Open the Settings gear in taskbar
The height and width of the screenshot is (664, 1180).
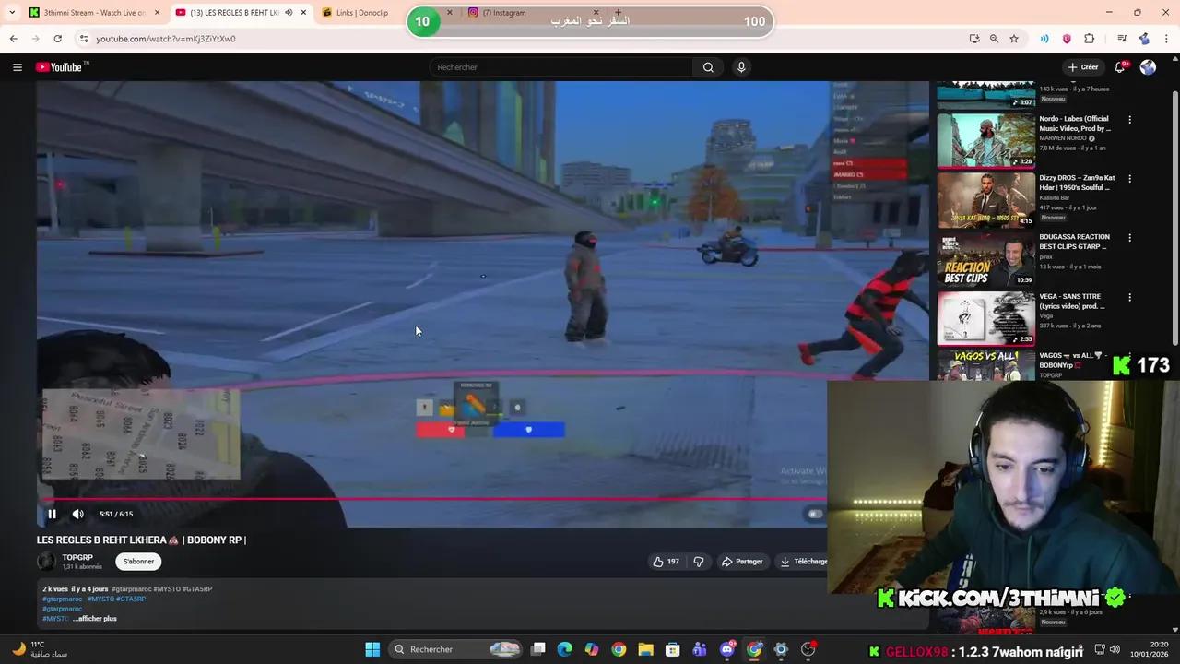(781, 649)
